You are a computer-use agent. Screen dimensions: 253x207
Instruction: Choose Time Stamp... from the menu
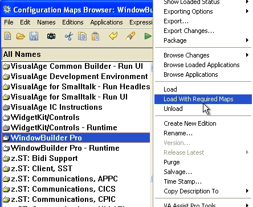coord(203,181)
